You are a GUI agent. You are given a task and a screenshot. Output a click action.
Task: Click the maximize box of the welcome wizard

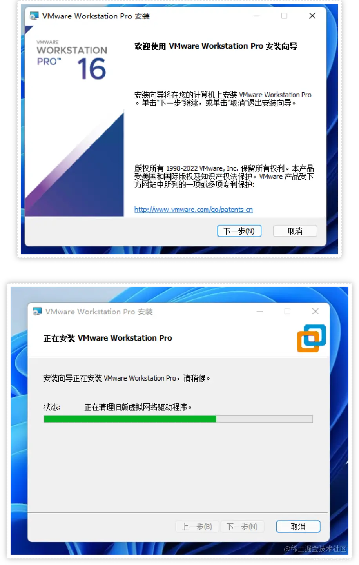click(284, 16)
